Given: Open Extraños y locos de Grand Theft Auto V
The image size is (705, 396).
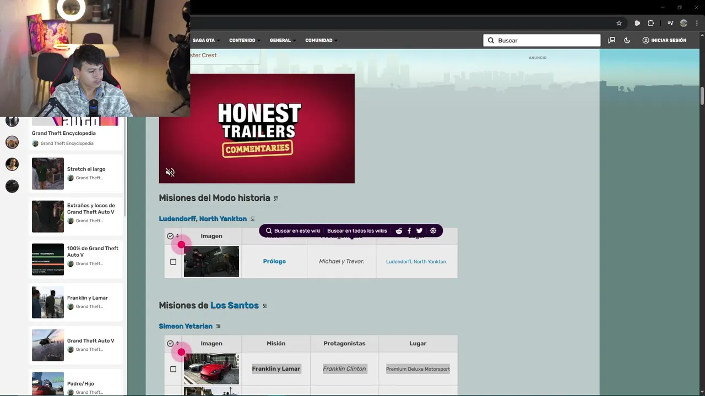Looking at the screenshot, I should [x=76, y=216].
